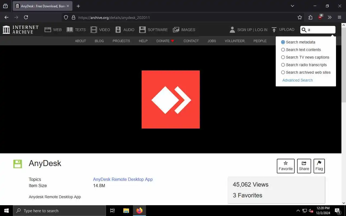The image size is (346, 216).
Task: Open AnyDesk Remote Desktop App topic link
Action: coord(123,179)
